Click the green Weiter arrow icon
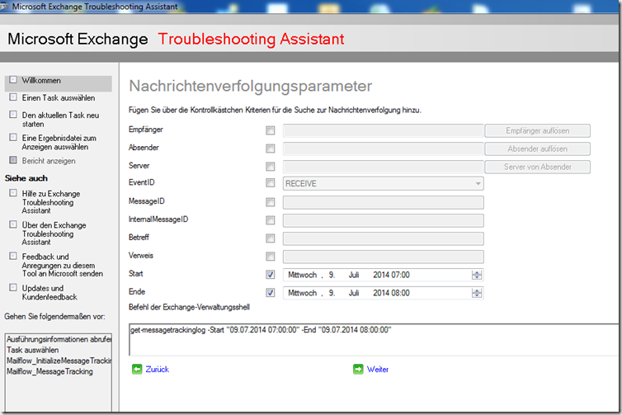The height and width of the screenshot is (415, 622). pos(358,370)
